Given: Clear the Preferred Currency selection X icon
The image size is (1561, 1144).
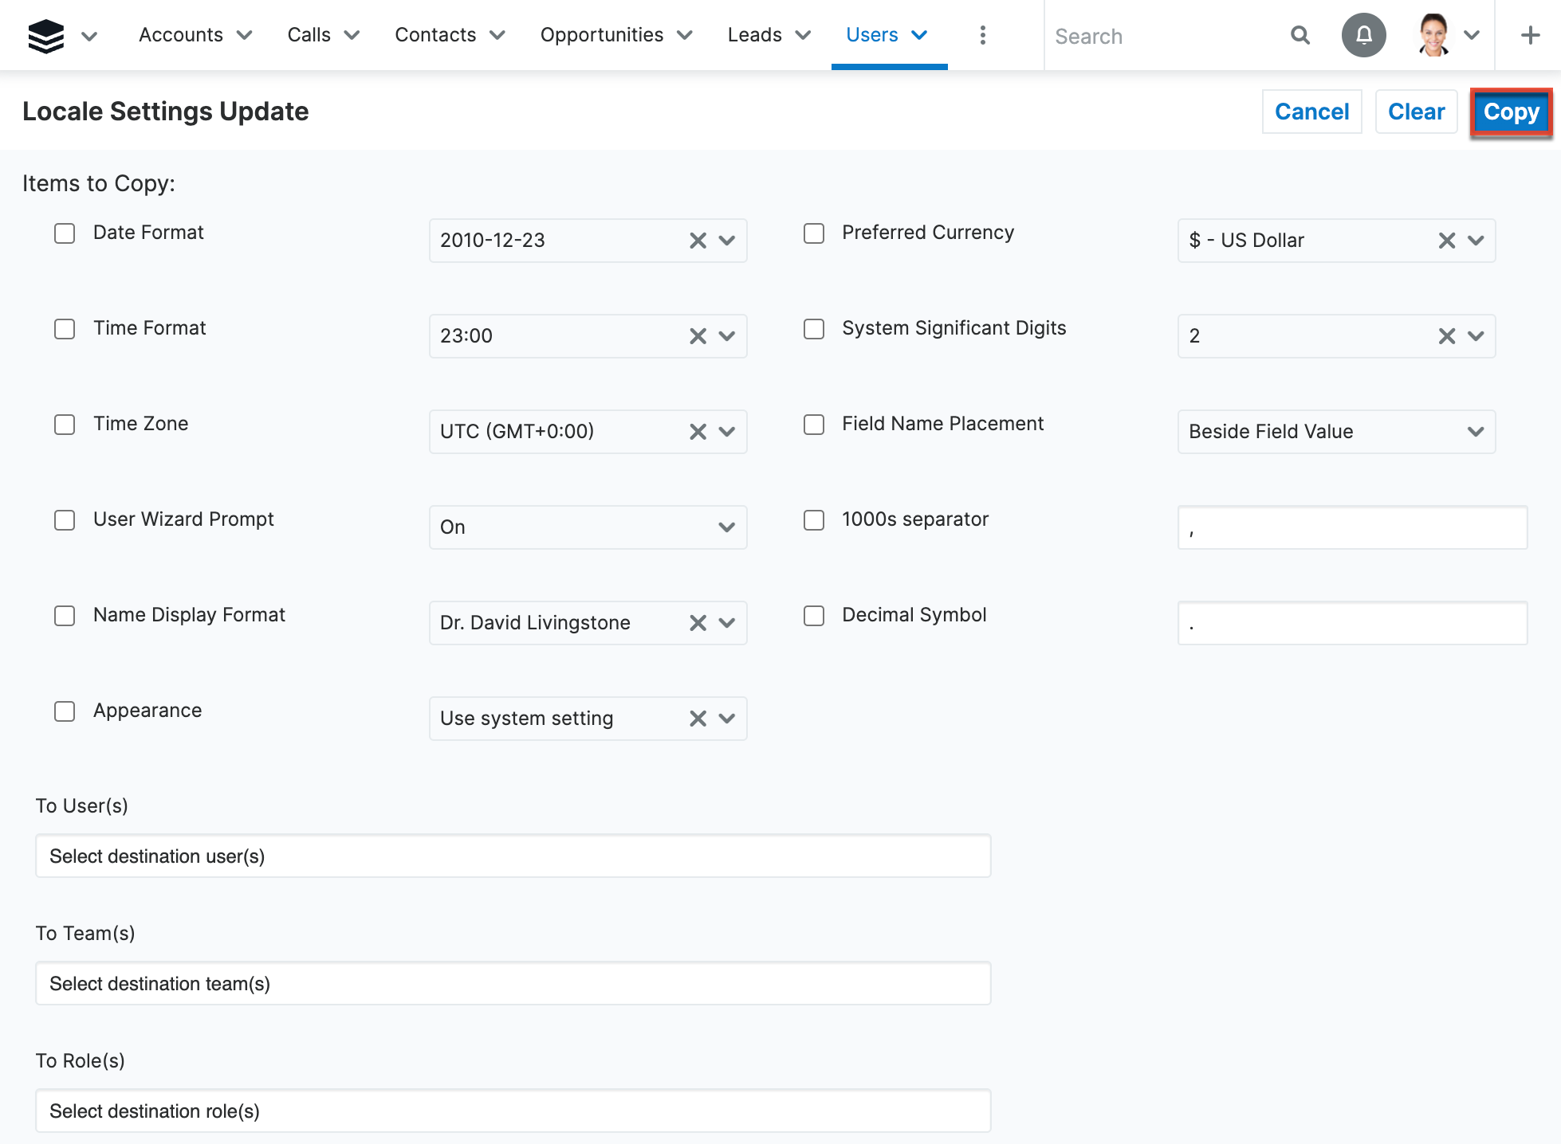Looking at the screenshot, I should click(1446, 241).
